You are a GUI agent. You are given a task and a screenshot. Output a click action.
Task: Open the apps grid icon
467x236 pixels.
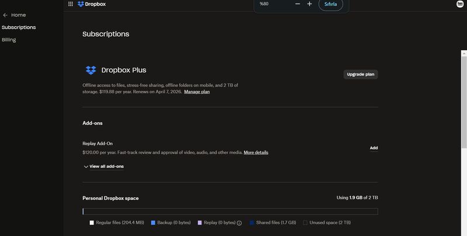[71, 4]
